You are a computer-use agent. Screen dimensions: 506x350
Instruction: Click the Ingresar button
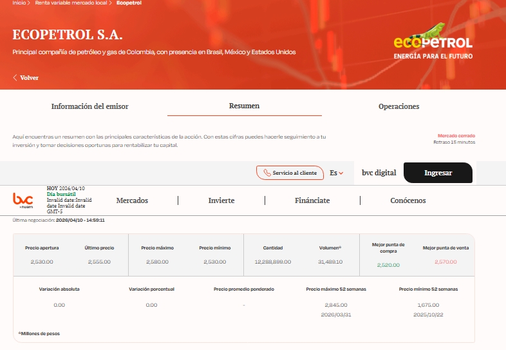coord(438,173)
